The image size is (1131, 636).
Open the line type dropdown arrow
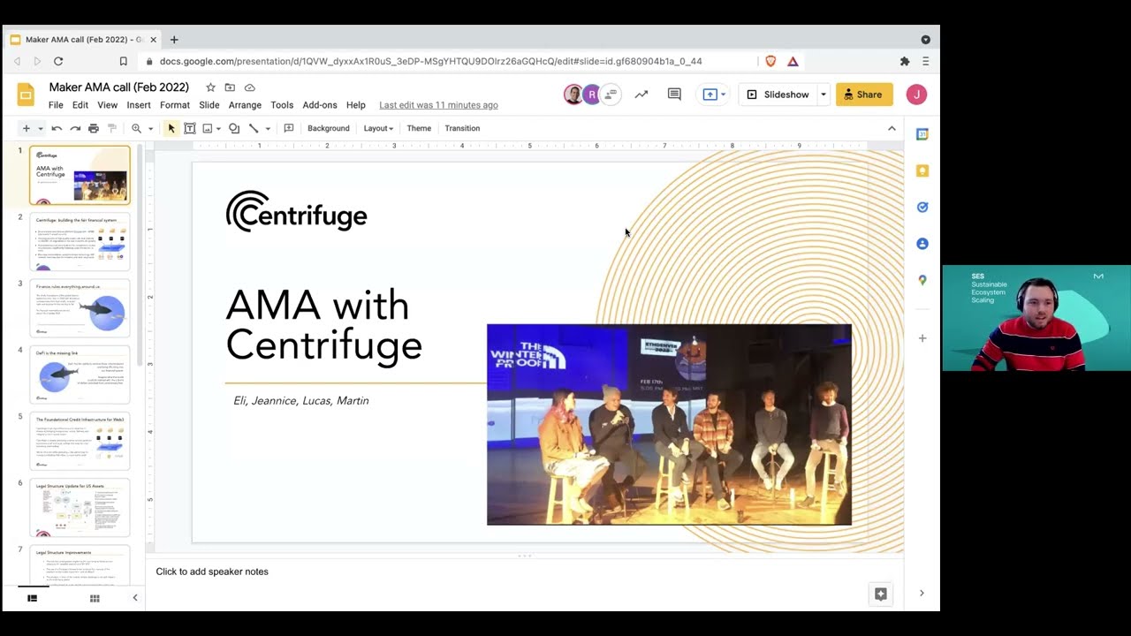[268, 129]
